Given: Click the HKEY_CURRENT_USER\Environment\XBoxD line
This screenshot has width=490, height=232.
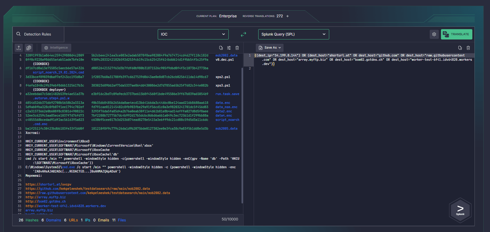Looking at the screenshot, I should tap(58, 141).
